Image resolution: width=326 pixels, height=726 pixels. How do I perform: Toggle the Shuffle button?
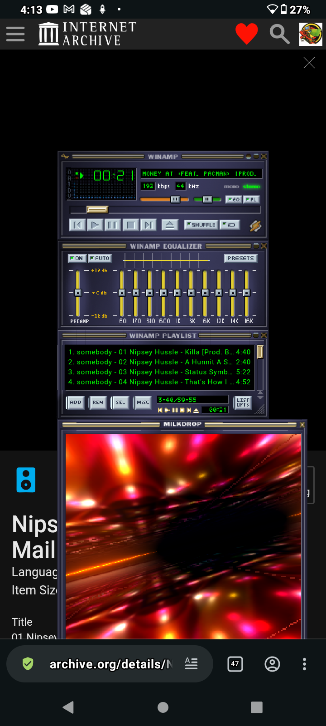[201, 225]
